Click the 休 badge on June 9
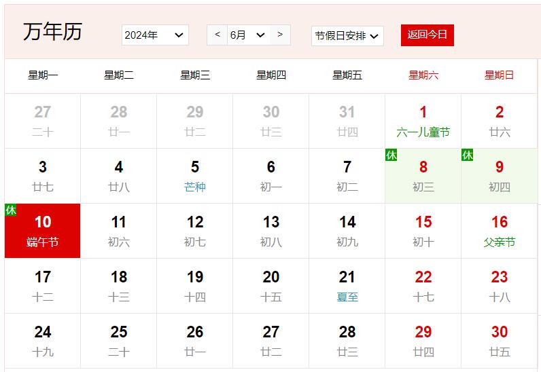 468,155
